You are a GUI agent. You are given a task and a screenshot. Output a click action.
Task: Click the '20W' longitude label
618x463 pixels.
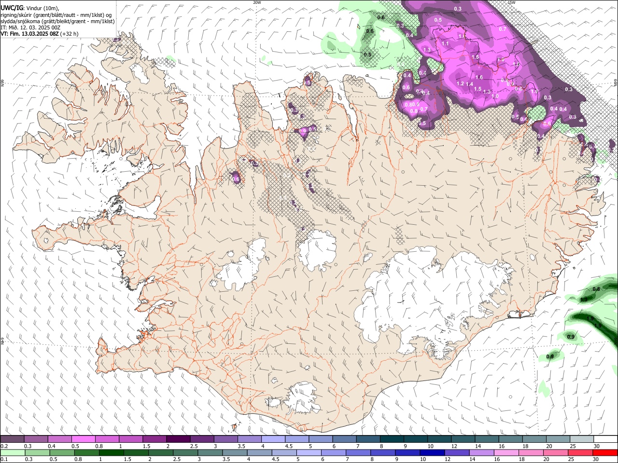coord(257,2)
